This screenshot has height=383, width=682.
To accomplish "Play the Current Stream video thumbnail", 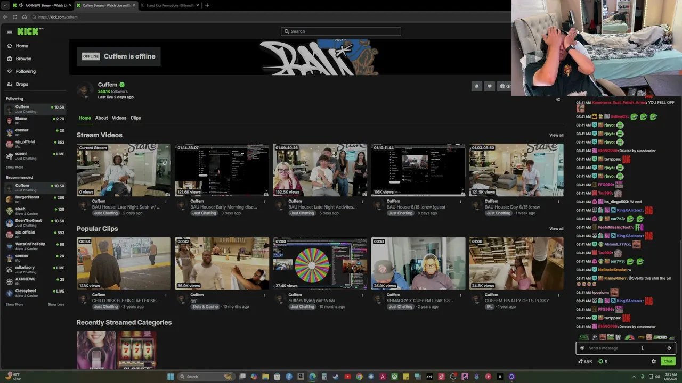I will tap(124, 170).
